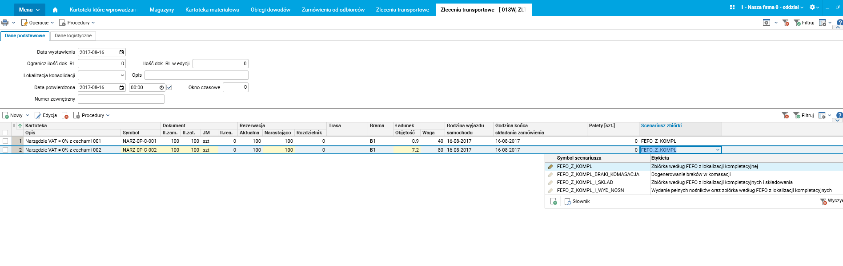
Task: Add new scenario via the dropdown's plus icon
Action: coord(554,201)
